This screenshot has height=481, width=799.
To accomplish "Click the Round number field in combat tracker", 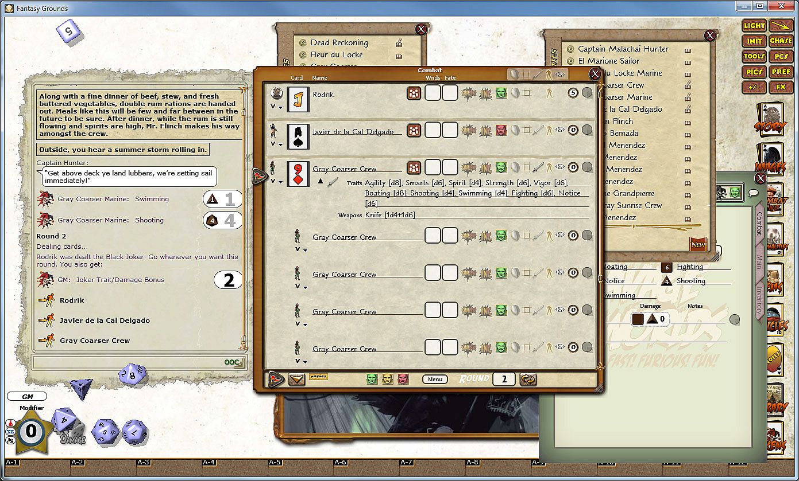I will pos(504,379).
